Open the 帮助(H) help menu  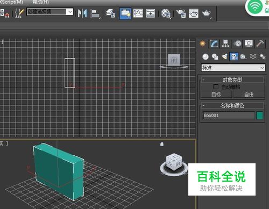coord(40,2)
